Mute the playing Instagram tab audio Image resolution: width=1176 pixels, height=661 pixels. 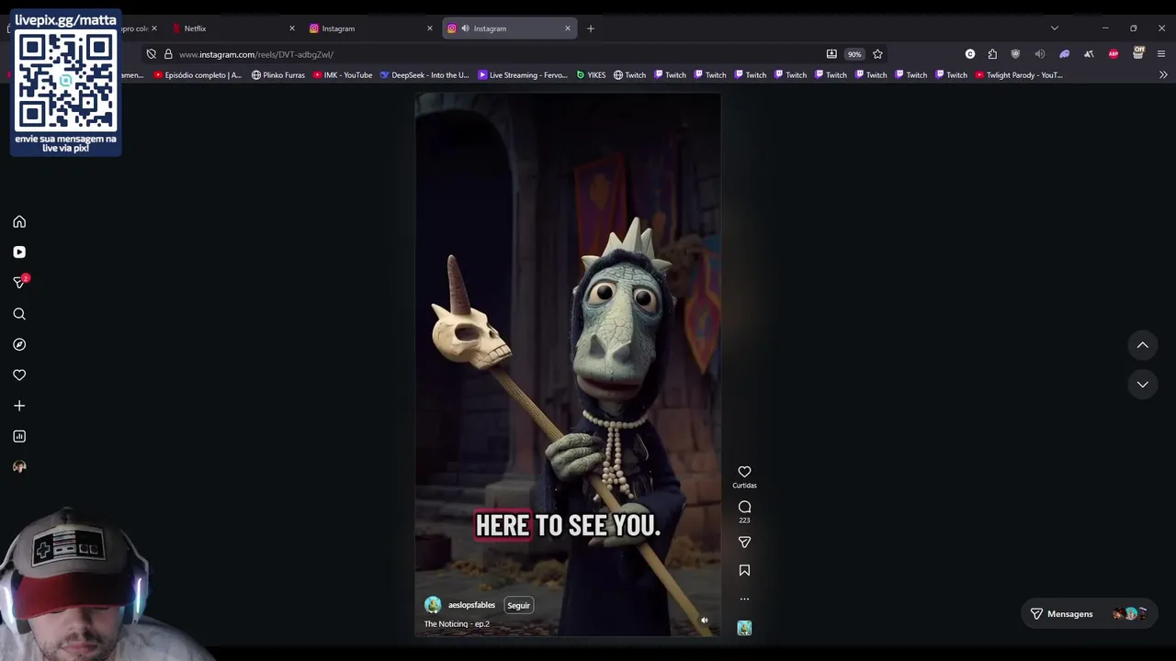tap(465, 28)
